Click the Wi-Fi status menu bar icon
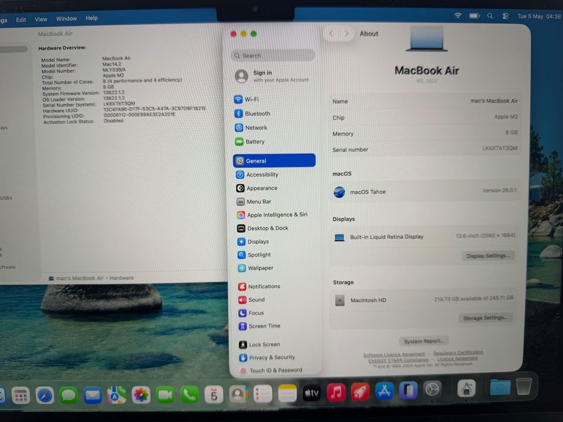Viewport: 563px width, 422px height. pyautogui.click(x=458, y=16)
